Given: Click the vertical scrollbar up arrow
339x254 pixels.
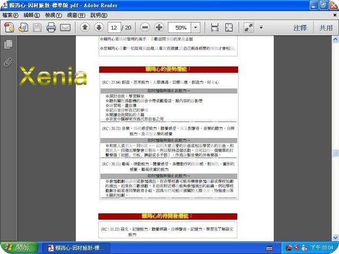Looking at the screenshot, I should click(x=335, y=39).
